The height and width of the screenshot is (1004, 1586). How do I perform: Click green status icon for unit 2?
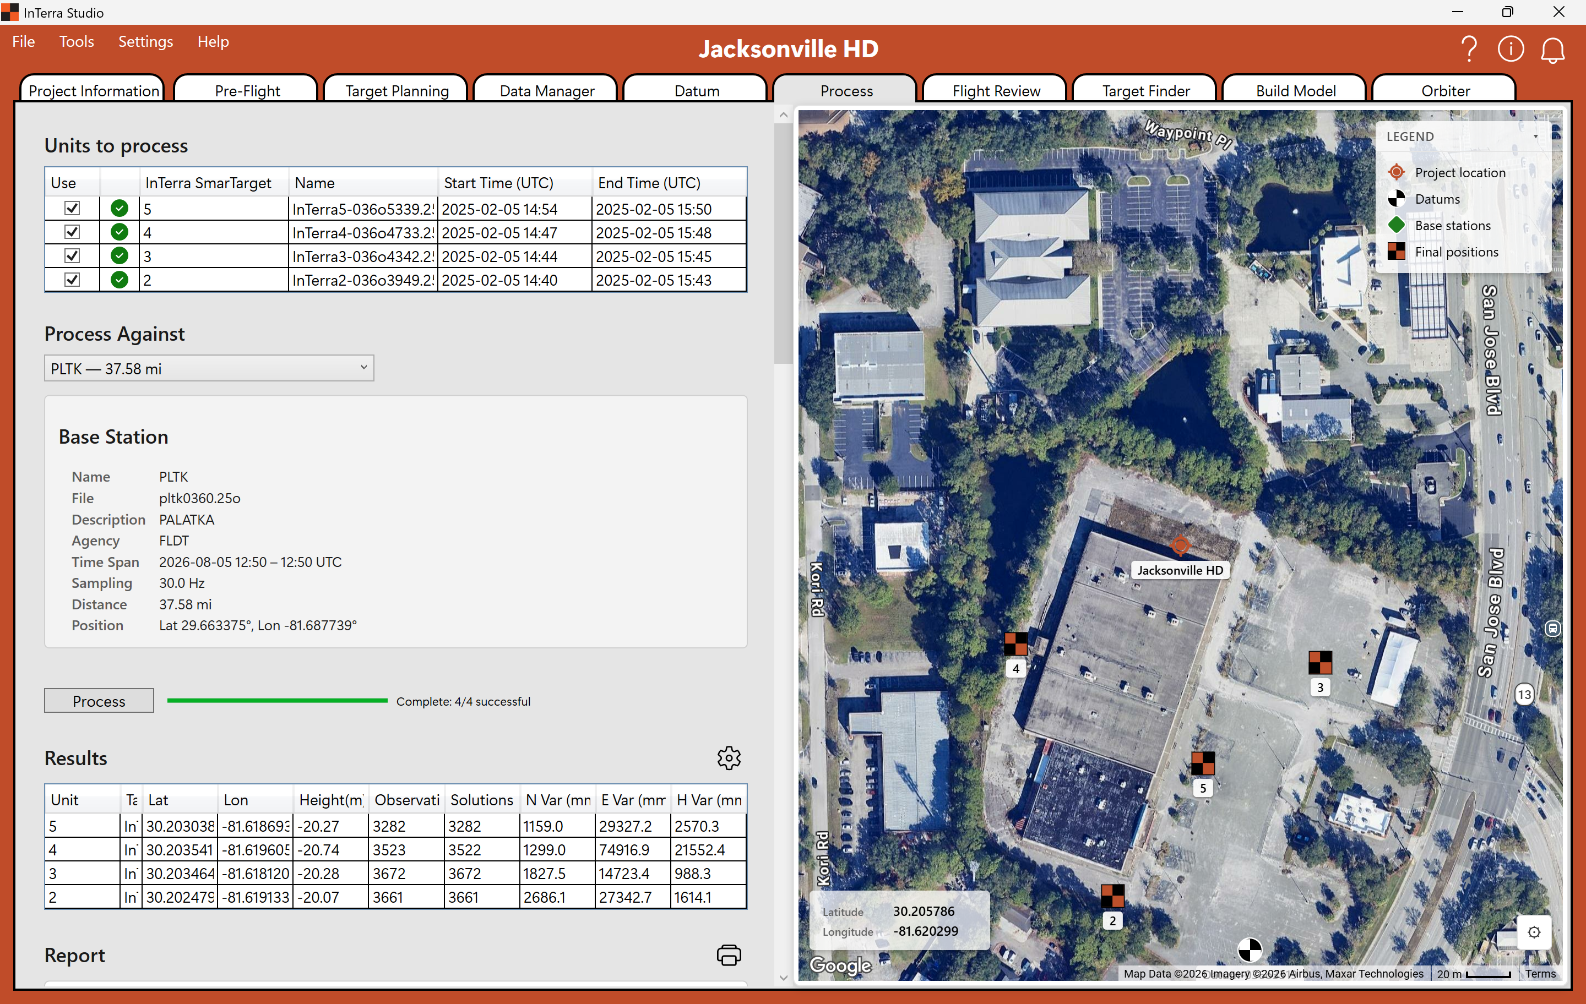(119, 280)
